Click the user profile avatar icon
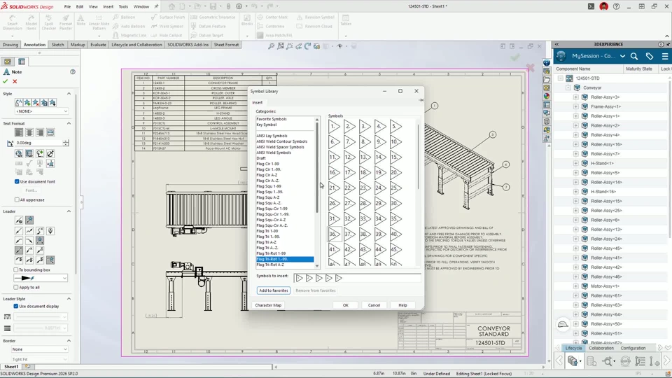Viewport: 672px width, 378px height. [x=604, y=6]
